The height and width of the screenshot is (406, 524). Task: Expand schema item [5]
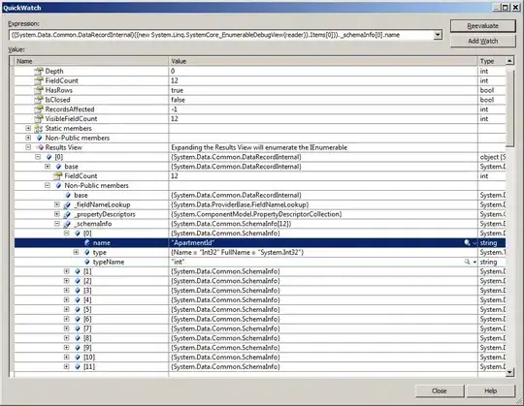point(67,309)
